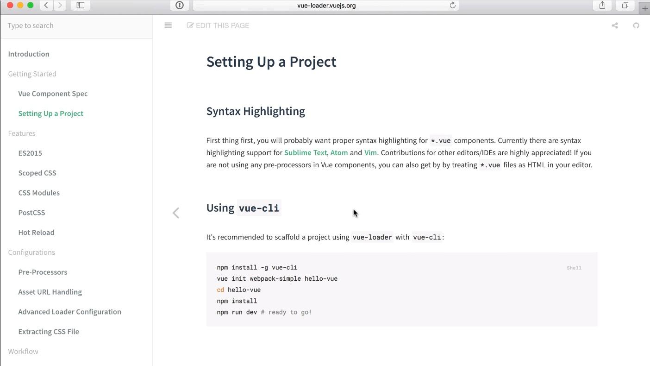The width and height of the screenshot is (650, 366).
Task: Open the Scoped CSS sidebar item
Action: (x=37, y=173)
